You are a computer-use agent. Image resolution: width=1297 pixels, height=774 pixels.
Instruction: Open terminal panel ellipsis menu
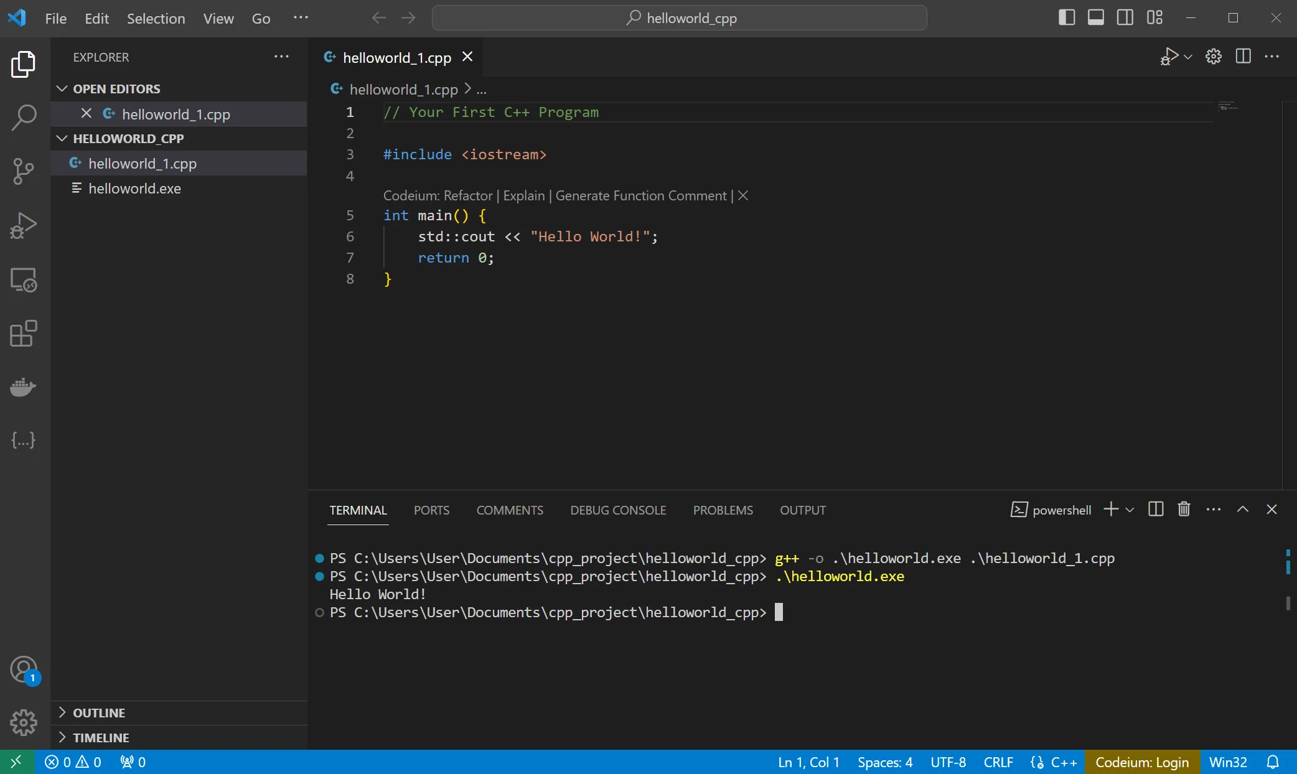click(x=1214, y=510)
